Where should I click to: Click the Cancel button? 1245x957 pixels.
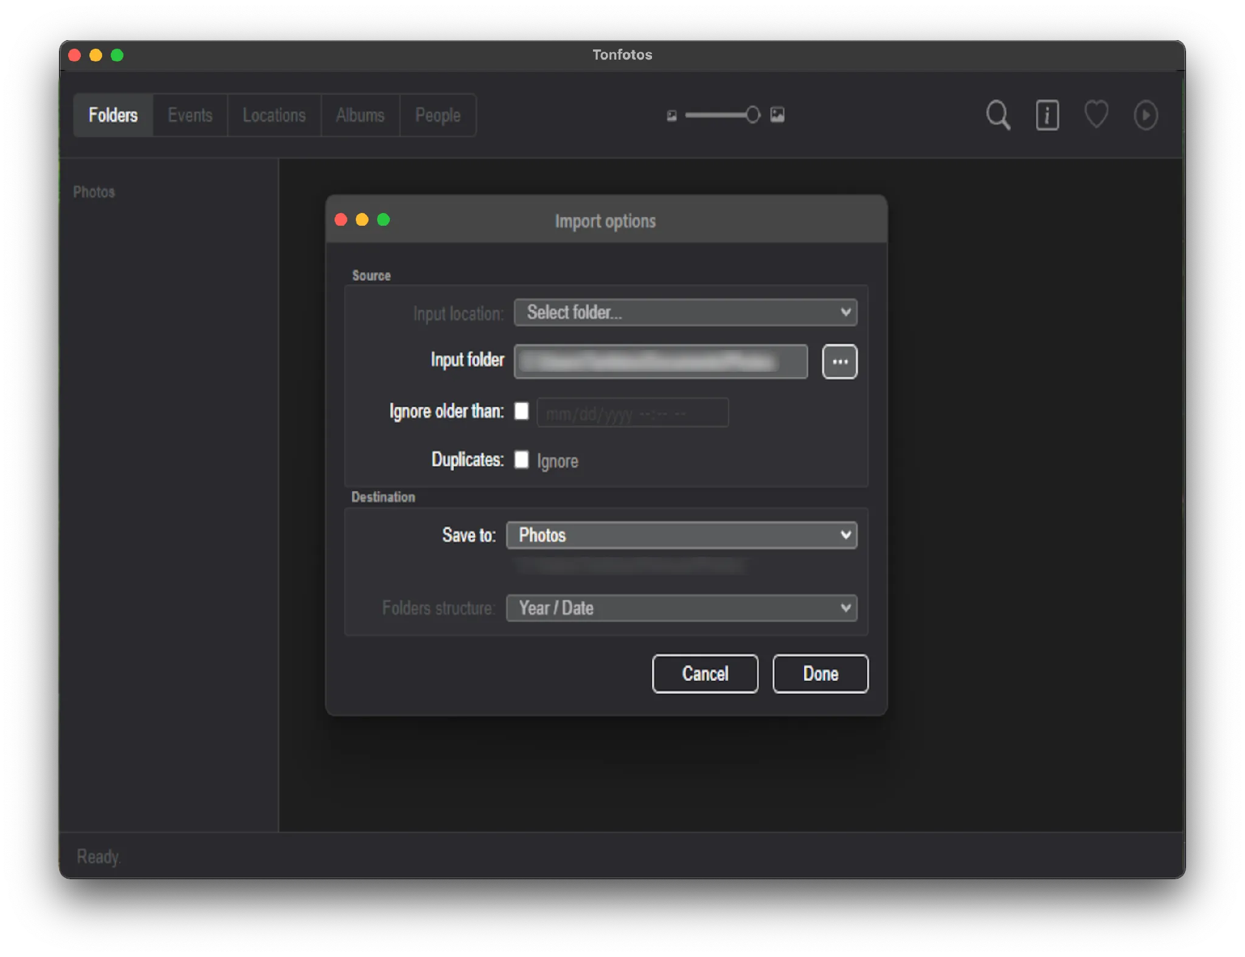705,673
